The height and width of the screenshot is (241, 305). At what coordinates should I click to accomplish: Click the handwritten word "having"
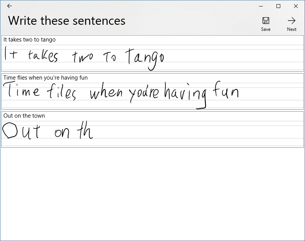coord(186,94)
